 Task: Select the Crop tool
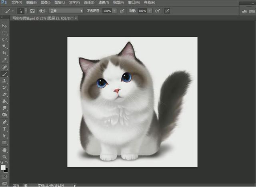click(5, 53)
